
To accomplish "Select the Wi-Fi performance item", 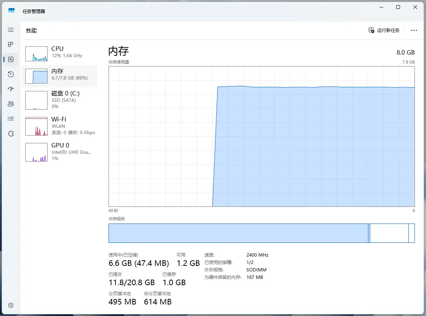I will (59, 126).
